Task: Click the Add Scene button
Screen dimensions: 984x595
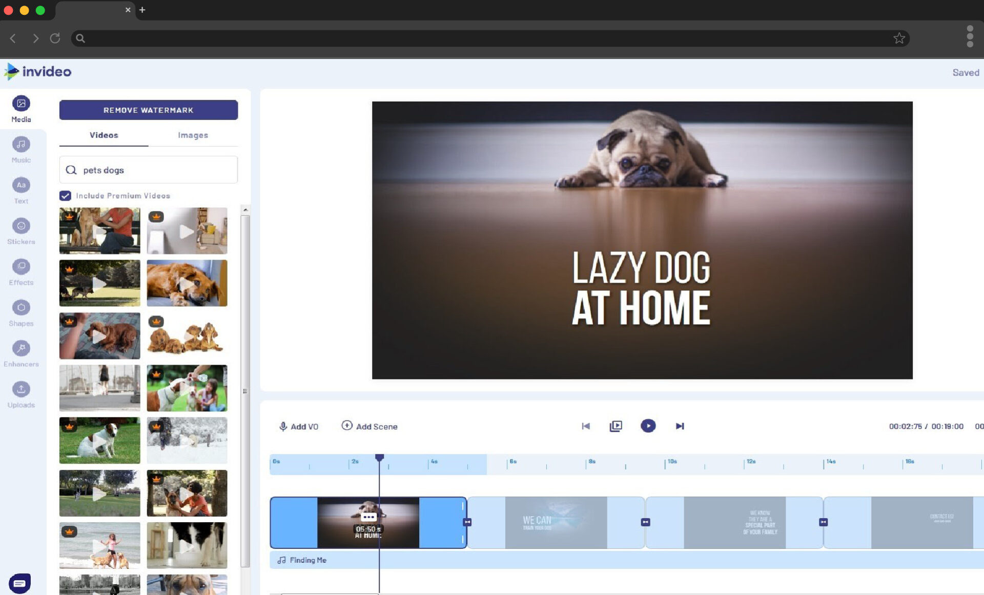Action: [370, 426]
